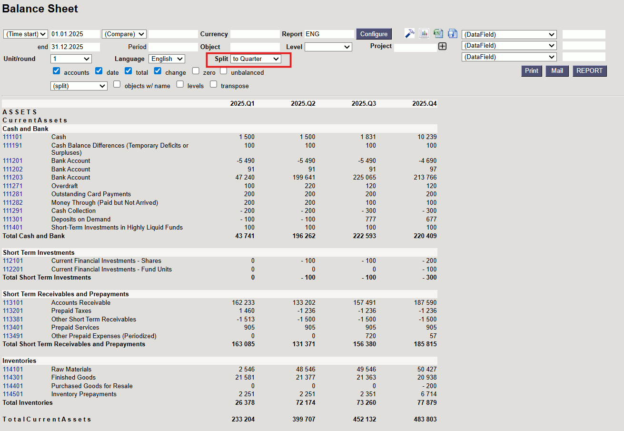Open the Split 'to Quarter' dropdown
The height and width of the screenshot is (431, 624).
coord(256,59)
